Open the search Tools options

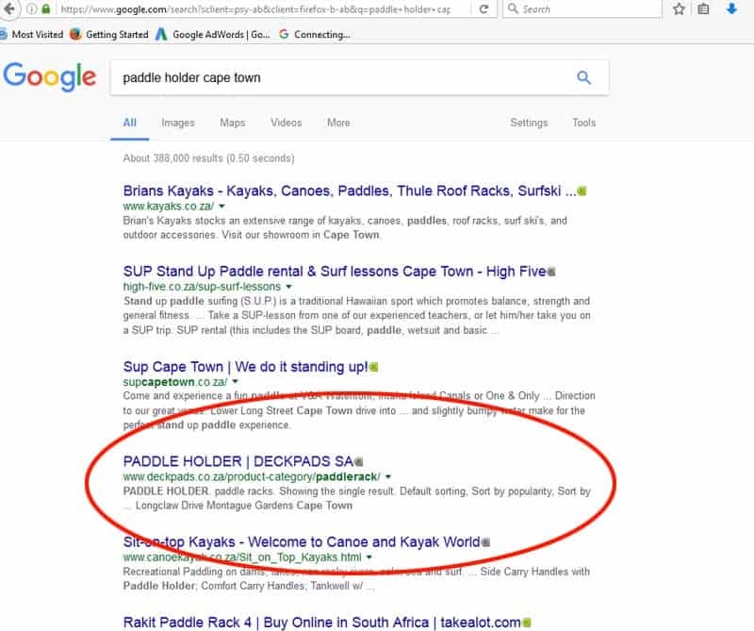coord(583,123)
